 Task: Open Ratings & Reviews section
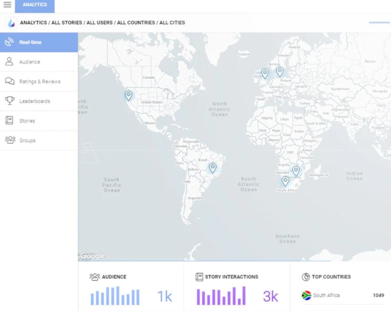pos(39,81)
